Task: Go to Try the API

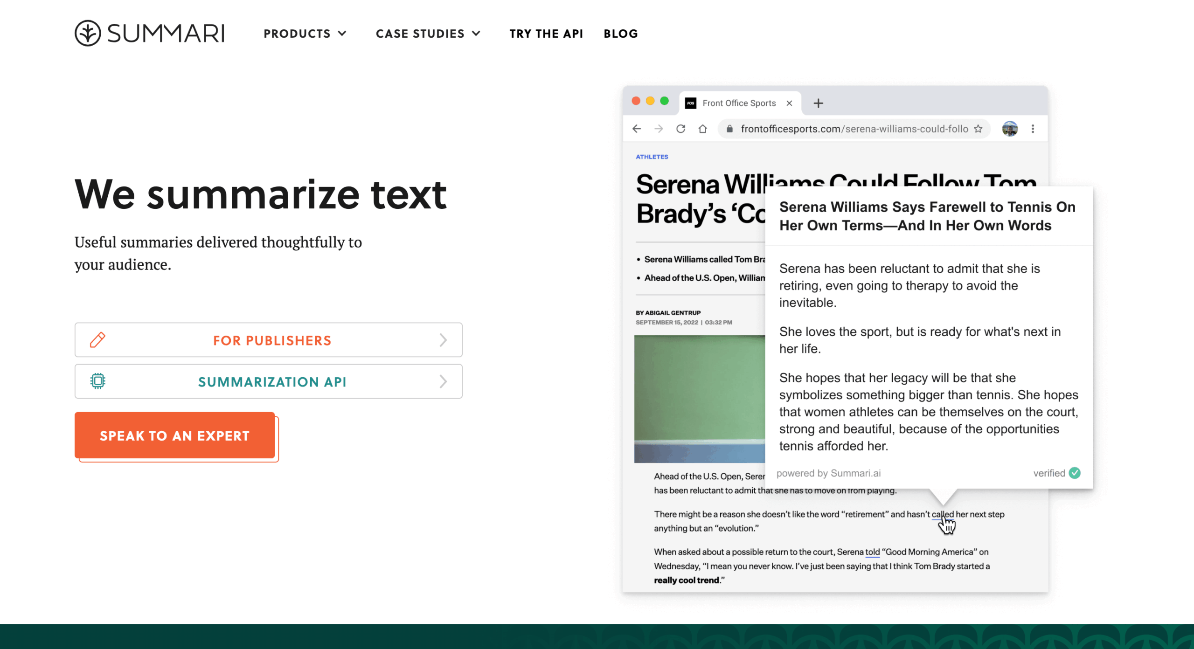Action: [x=546, y=34]
